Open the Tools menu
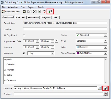This screenshot has width=111, height=99. point(41,7)
